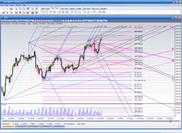
Task: Click the New document icon
Action: tap(3, 9)
